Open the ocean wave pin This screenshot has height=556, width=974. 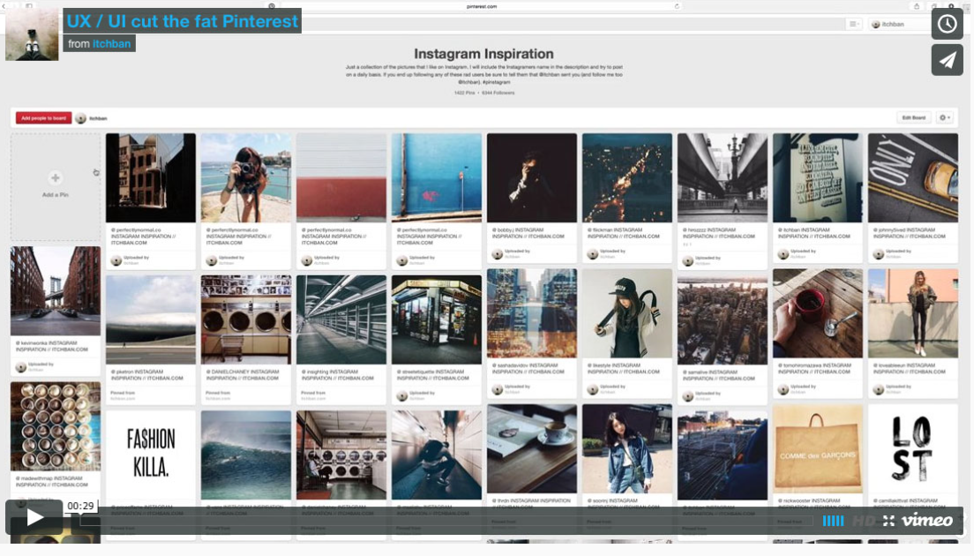(246, 455)
